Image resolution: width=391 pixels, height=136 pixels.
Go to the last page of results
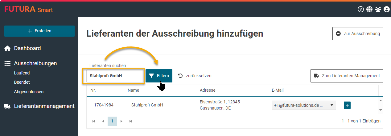[130, 121]
